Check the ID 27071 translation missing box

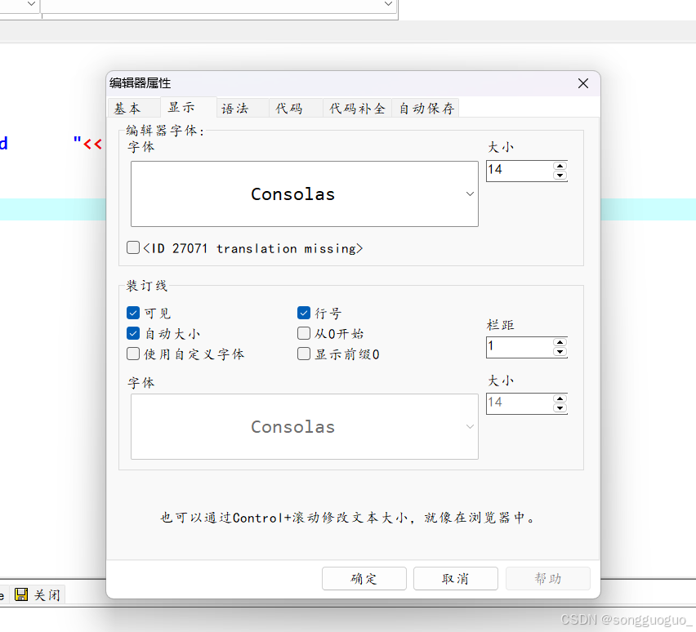[133, 247]
